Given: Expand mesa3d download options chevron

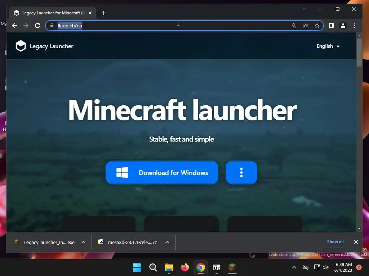Looking at the screenshot, I should [x=167, y=242].
